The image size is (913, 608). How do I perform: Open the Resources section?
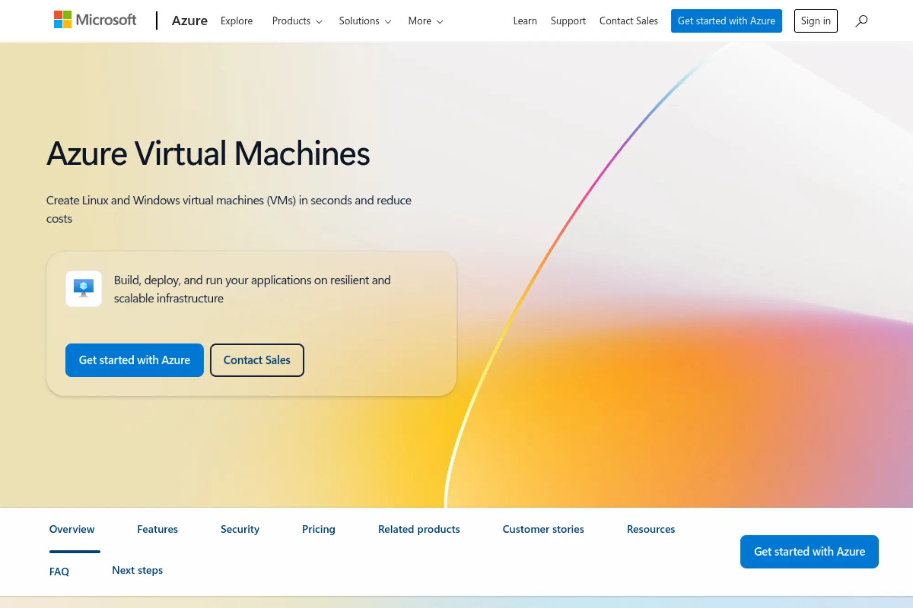pyautogui.click(x=651, y=529)
